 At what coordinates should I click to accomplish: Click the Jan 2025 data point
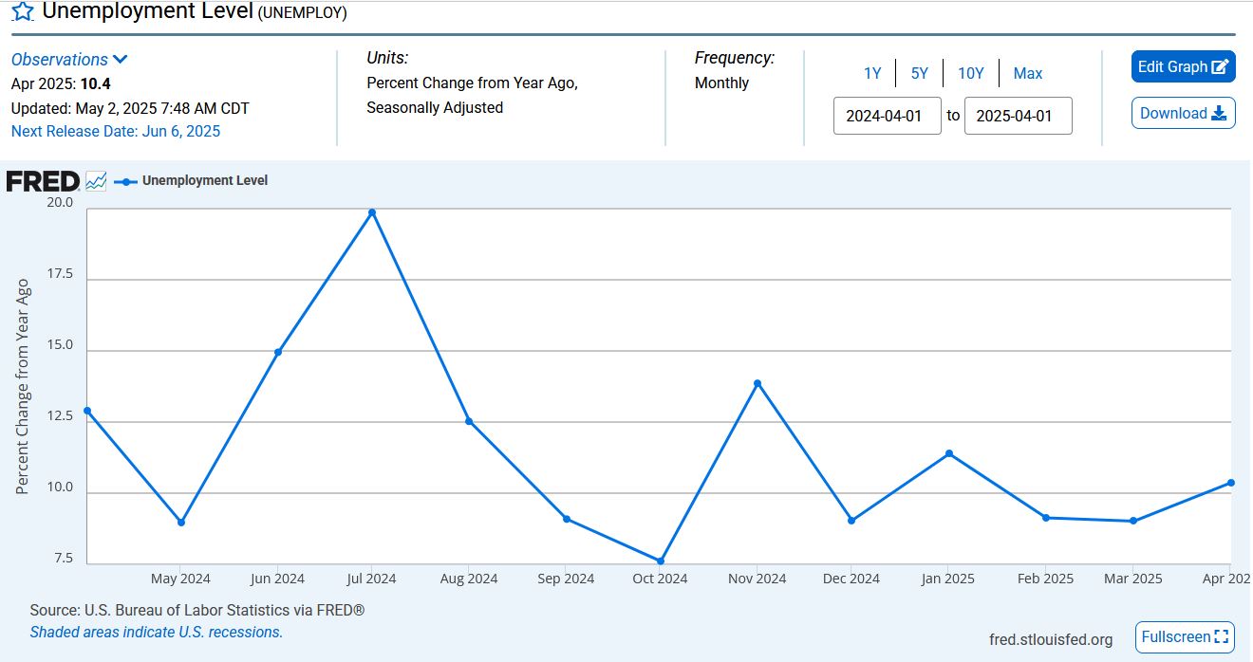pyautogui.click(x=949, y=453)
